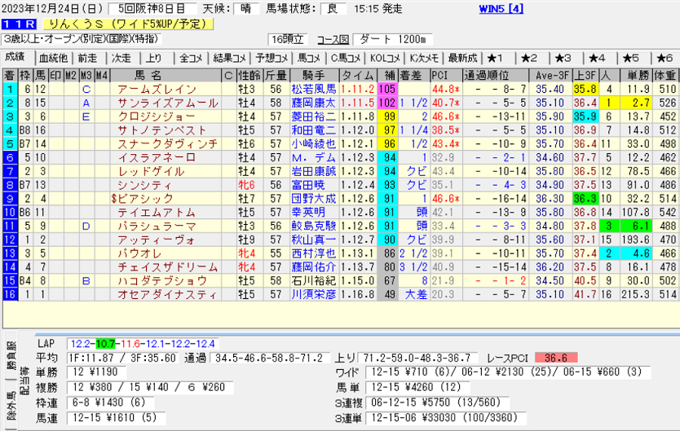Click the blue 11R race number badge
The height and width of the screenshot is (431, 680).
(17, 24)
